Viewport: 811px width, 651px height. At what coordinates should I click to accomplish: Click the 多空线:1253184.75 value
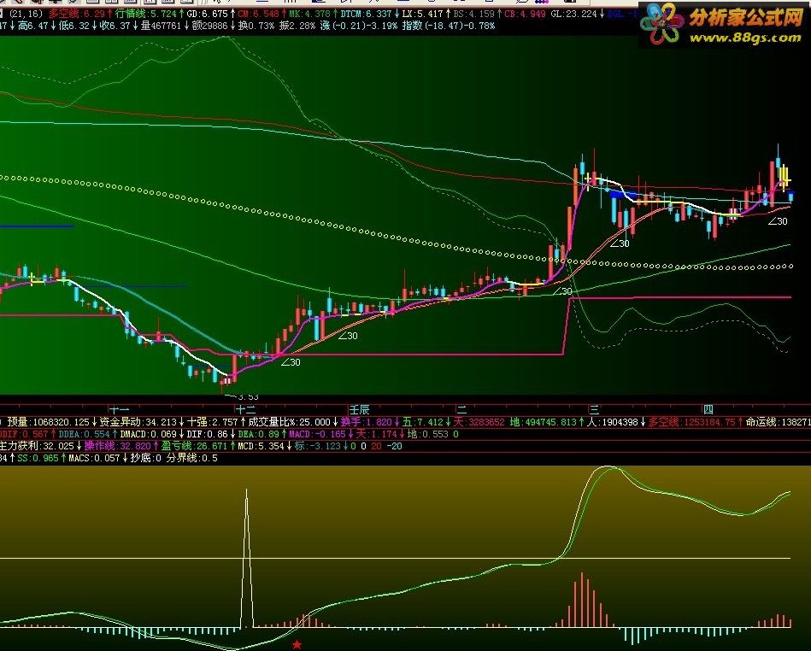tap(691, 422)
